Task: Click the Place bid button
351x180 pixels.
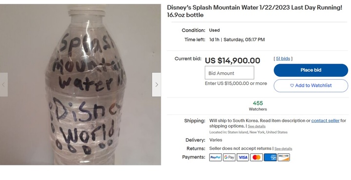Action: [311, 70]
